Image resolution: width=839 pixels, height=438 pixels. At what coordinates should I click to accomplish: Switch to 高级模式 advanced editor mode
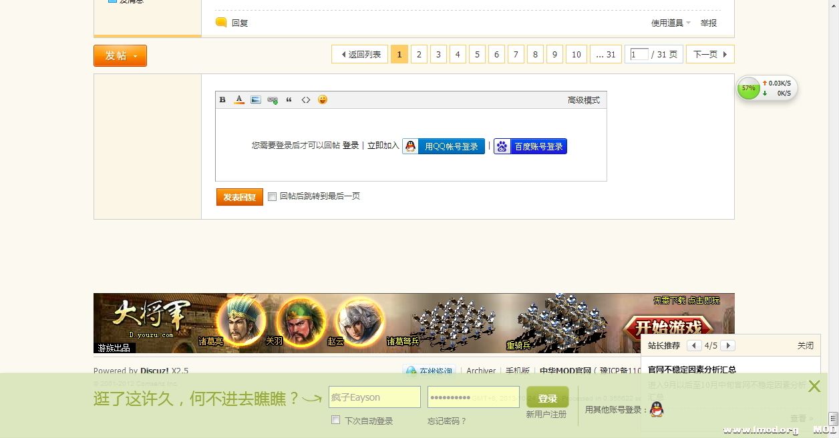(x=582, y=99)
